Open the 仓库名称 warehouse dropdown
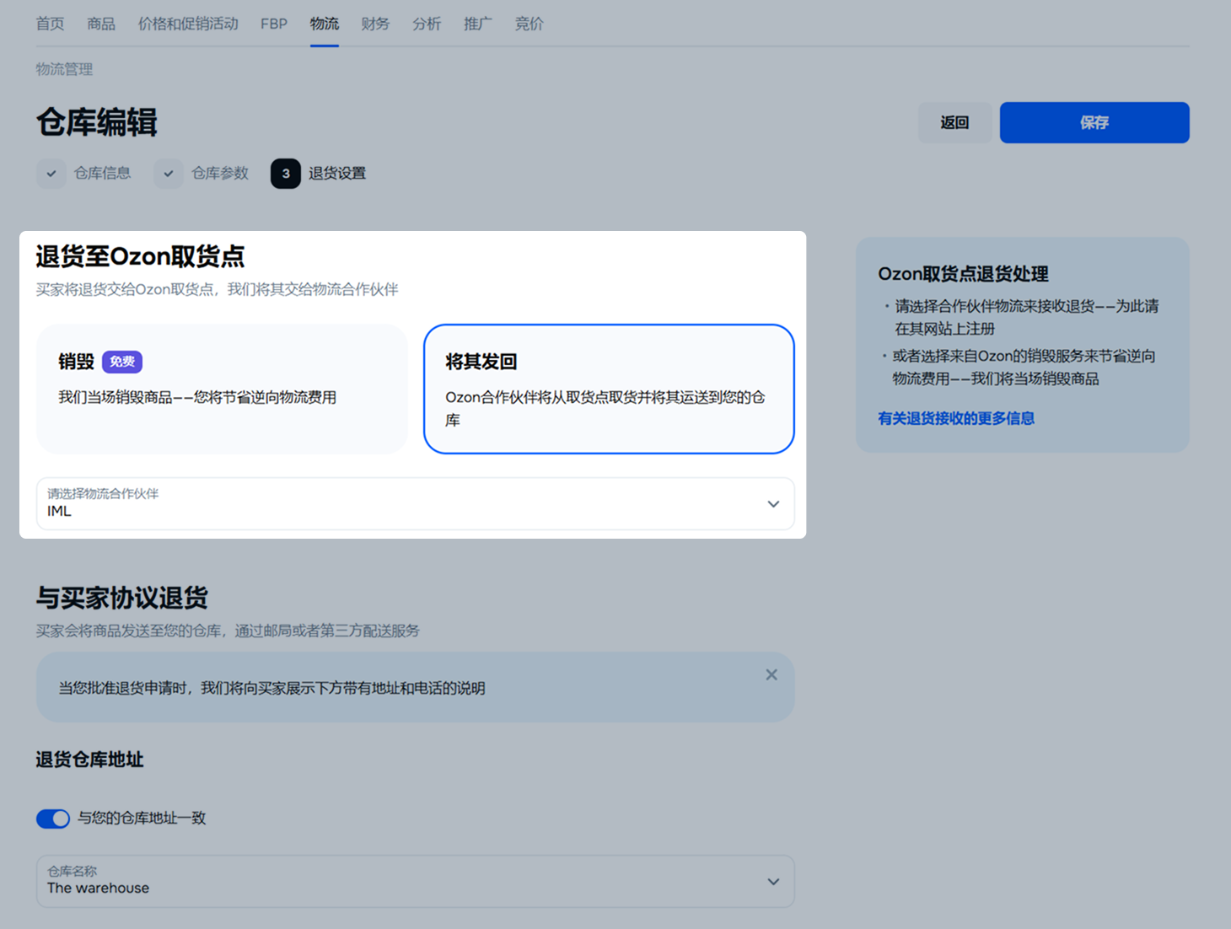This screenshot has width=1231, height=929. (405, 881)
